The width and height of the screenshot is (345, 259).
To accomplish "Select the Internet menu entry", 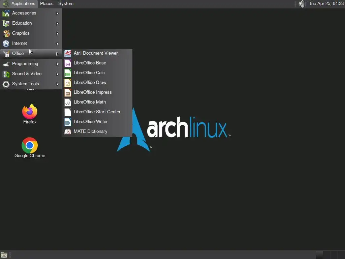I will click(31, 44).
